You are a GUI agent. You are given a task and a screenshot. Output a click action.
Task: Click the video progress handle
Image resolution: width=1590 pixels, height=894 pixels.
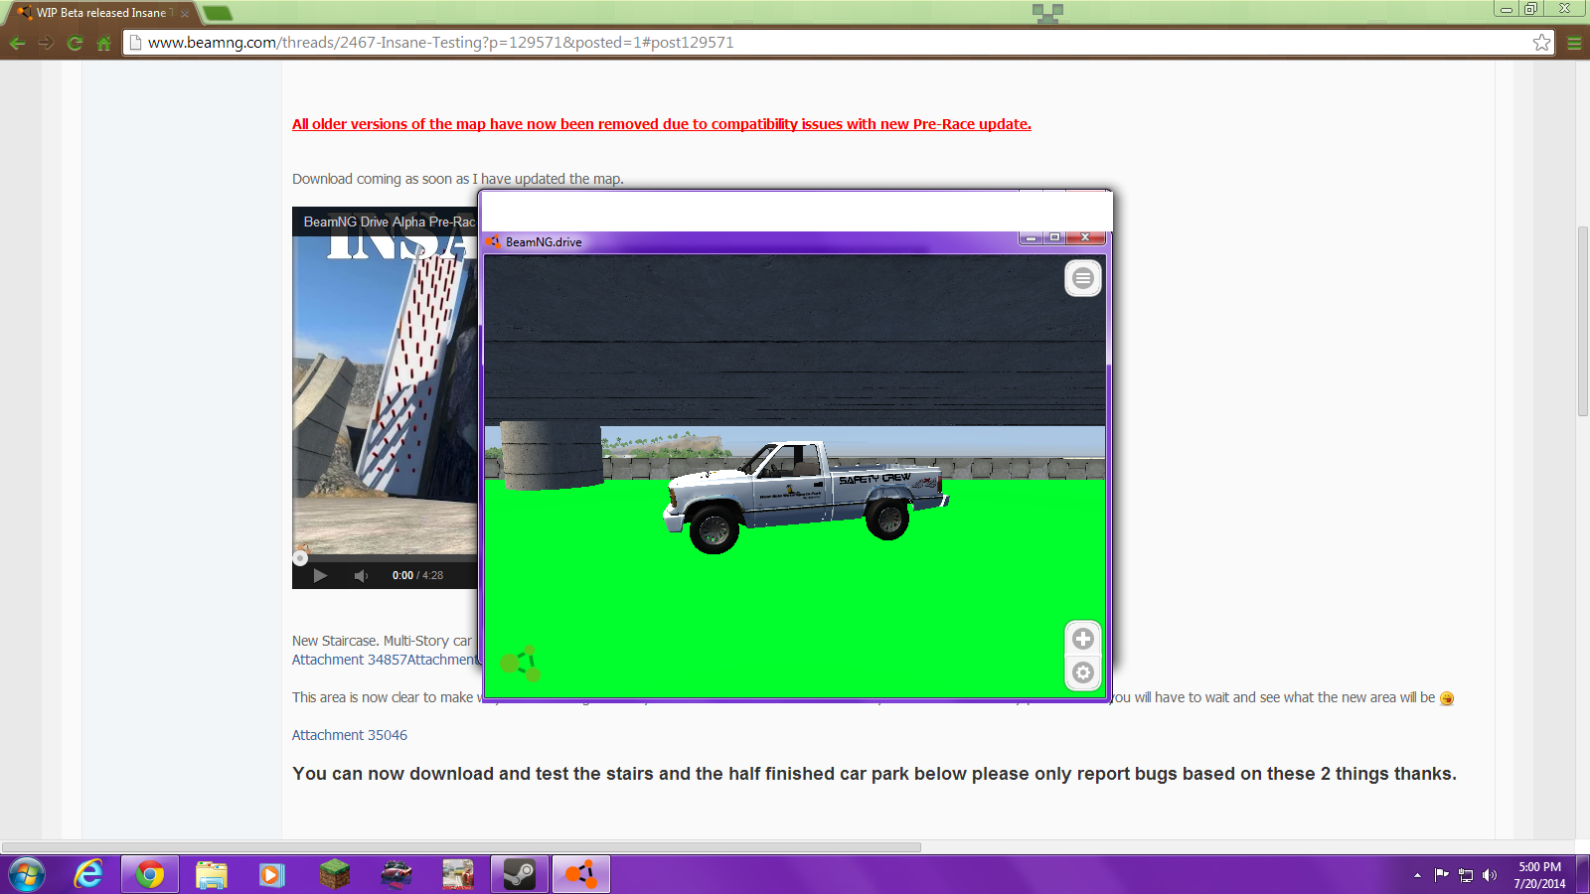(300, 558)
